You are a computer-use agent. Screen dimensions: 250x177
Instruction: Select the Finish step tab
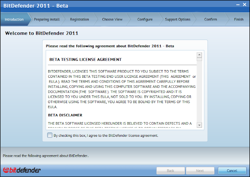coord(239,19)
